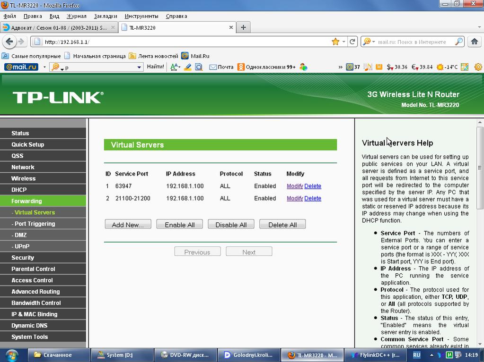Image resolution: width=484 pixels, height=362 pixels.
Task: Click the bookmark star in address bar
Action: click(x=335, y=42)
